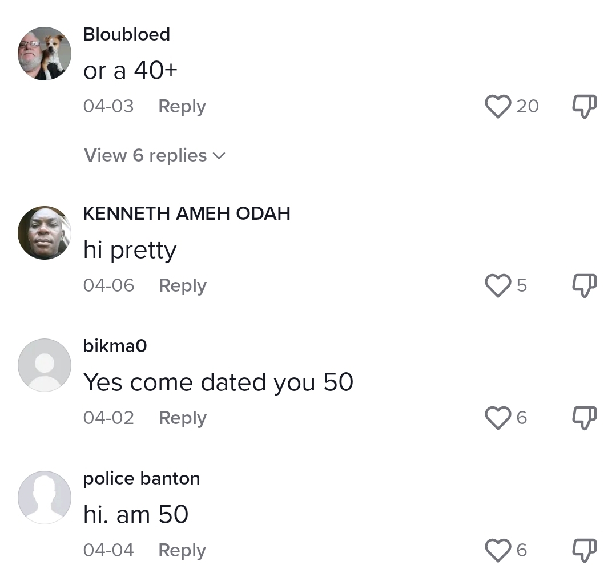Open KENNETH AMEH ODAH's profile picture
This screenshot has height=577, width=616.
[x=45, y=233]
